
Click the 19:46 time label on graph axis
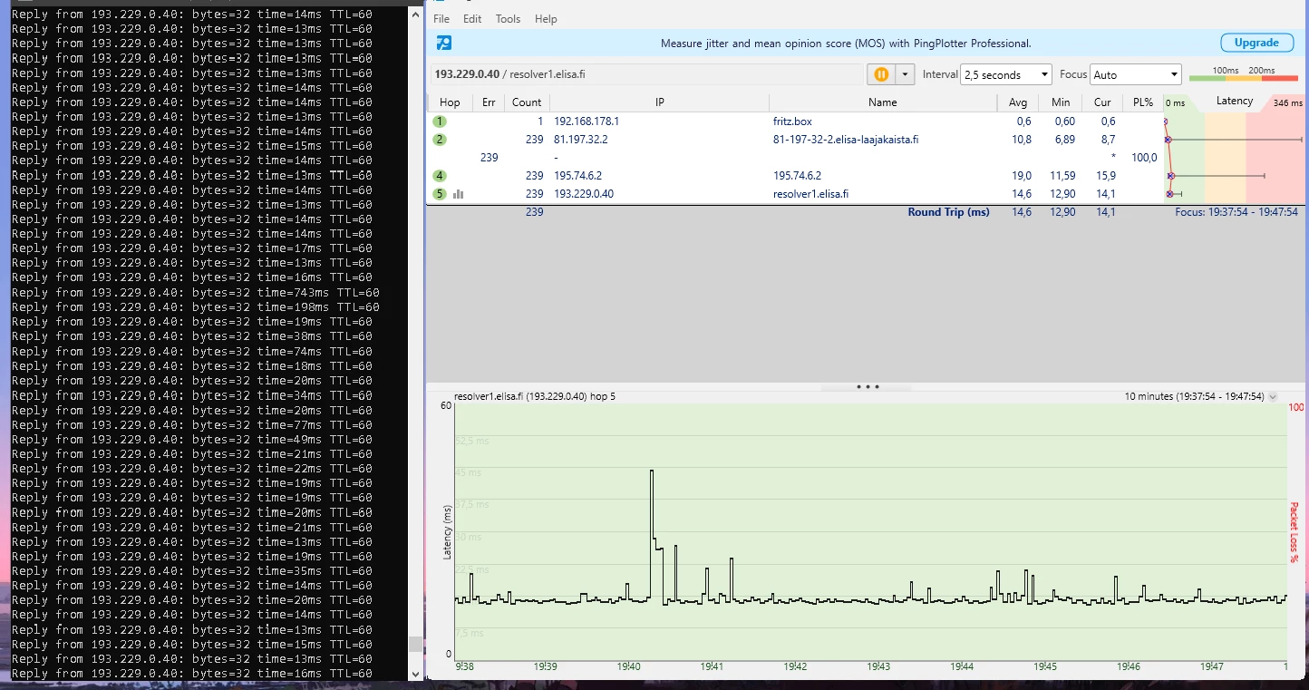[1129, 666]
